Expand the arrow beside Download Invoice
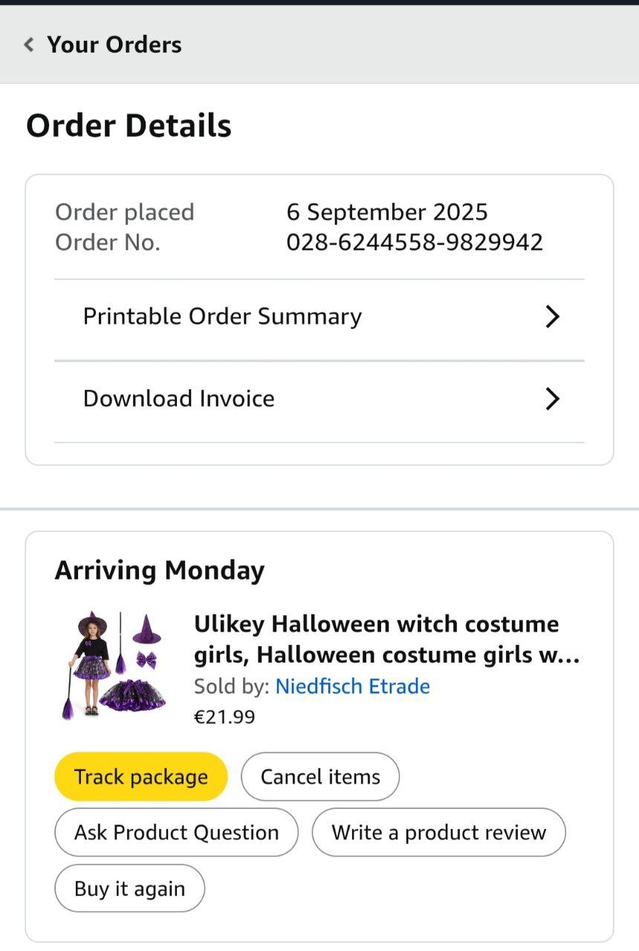 tap(552, 399)
